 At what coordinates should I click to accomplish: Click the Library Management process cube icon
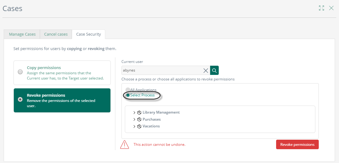coord(139,113)
